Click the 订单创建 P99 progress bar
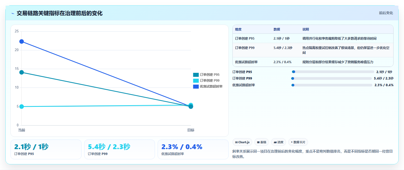 click(331, 78)
